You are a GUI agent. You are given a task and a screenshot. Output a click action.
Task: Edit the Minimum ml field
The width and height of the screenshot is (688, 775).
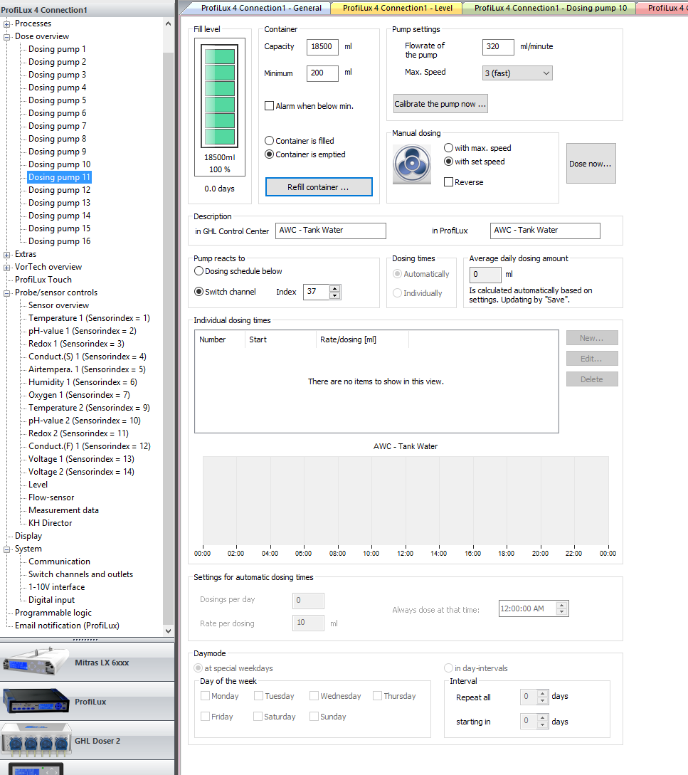[322, 73]
